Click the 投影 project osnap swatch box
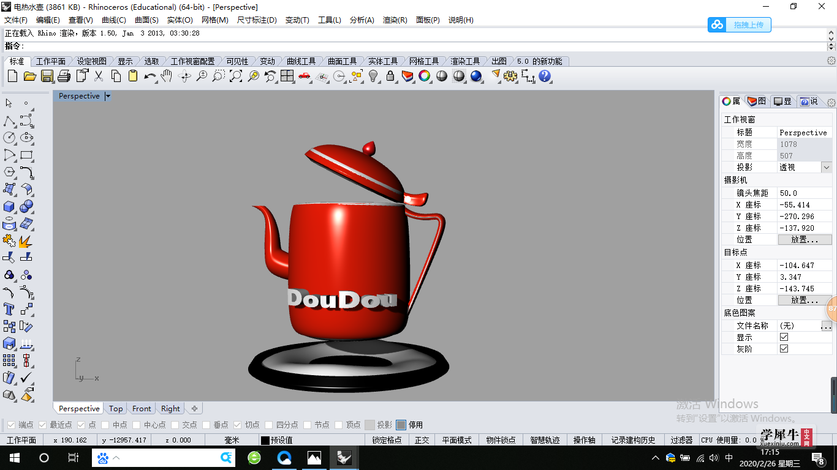 click(369, 425)
